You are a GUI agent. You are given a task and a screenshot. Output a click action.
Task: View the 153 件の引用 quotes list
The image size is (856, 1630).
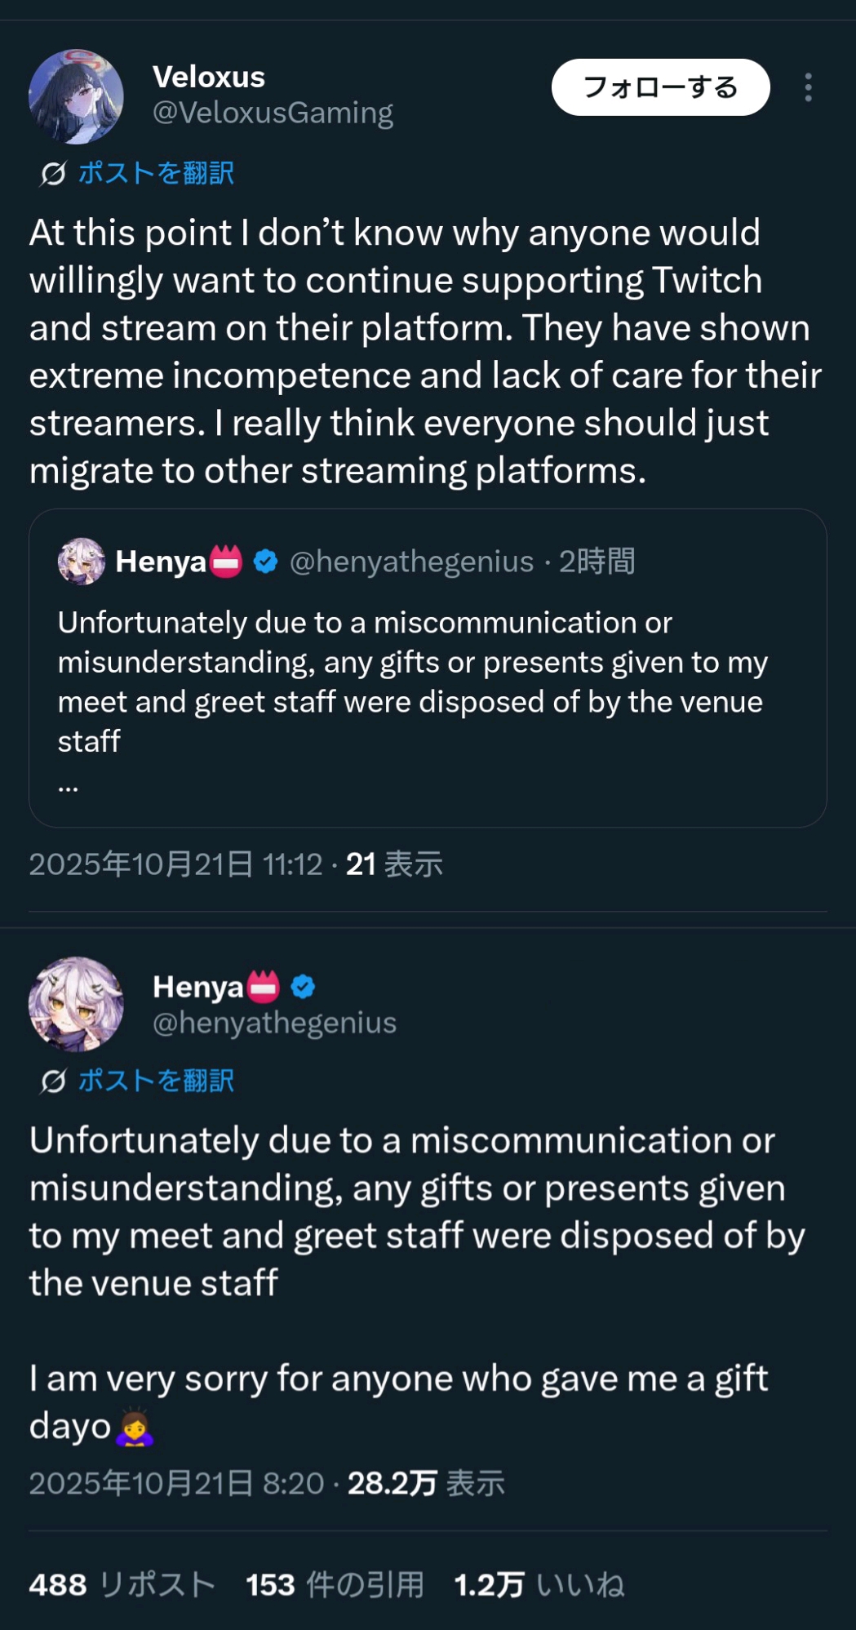click(x=335, y=1585)
